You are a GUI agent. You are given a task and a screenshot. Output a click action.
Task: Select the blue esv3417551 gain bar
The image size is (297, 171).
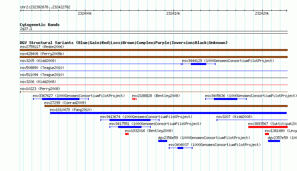pyautogui.click(x=130, y=127)
